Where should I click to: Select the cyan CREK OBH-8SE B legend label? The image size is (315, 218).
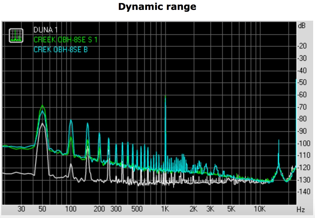(x=61, y=49)
